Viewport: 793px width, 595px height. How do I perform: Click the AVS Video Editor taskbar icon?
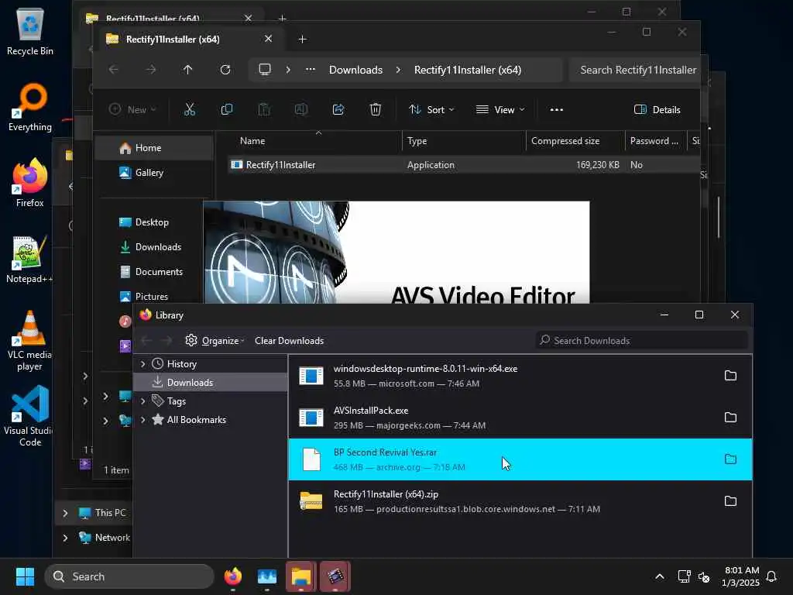[x=335, y=576]
